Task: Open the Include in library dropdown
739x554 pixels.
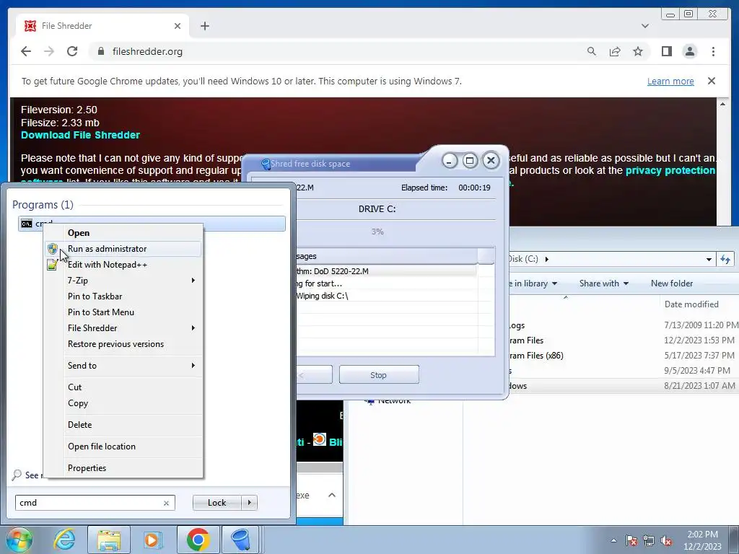Action: click(534, 283)
